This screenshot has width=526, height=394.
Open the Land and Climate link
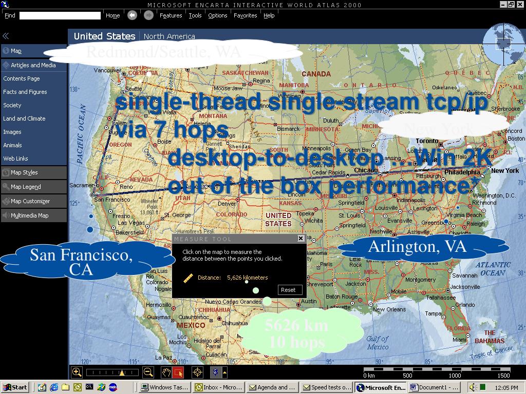[24, 119]
